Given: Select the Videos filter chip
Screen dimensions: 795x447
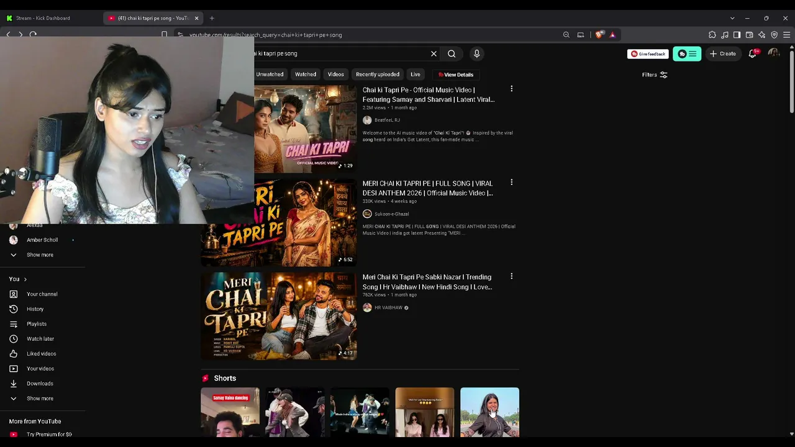Looking at the screenshot, I should click(x=335, y=74).
